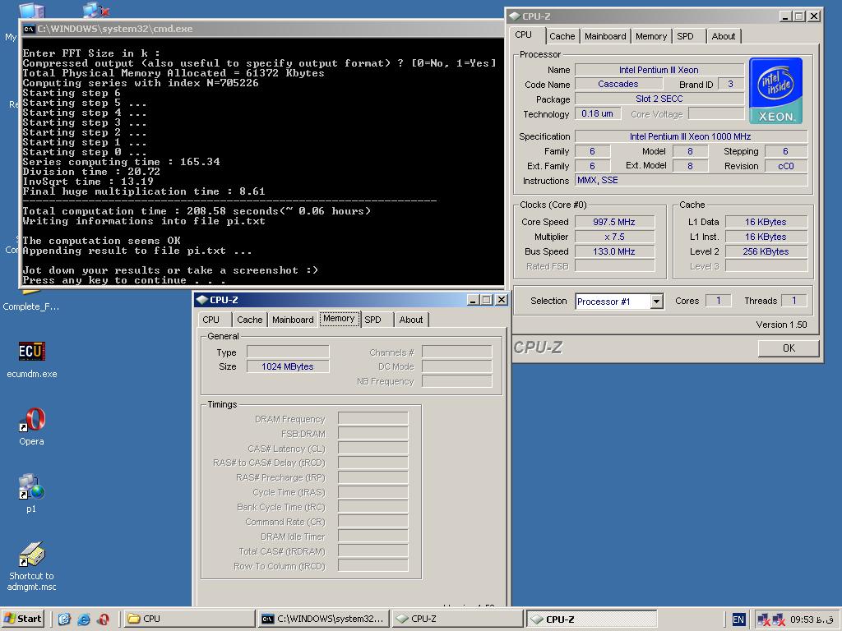Switch to cmd.exe taskbar button
Viewport: 842px width, 631px height.
point(323,619)
